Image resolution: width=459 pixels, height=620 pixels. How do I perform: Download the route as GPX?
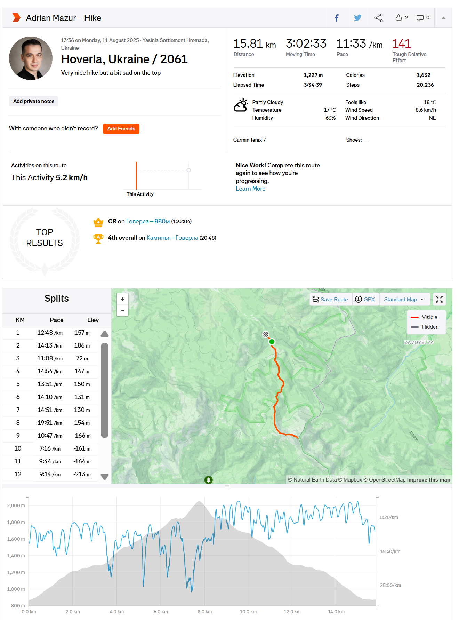[365, 299]
